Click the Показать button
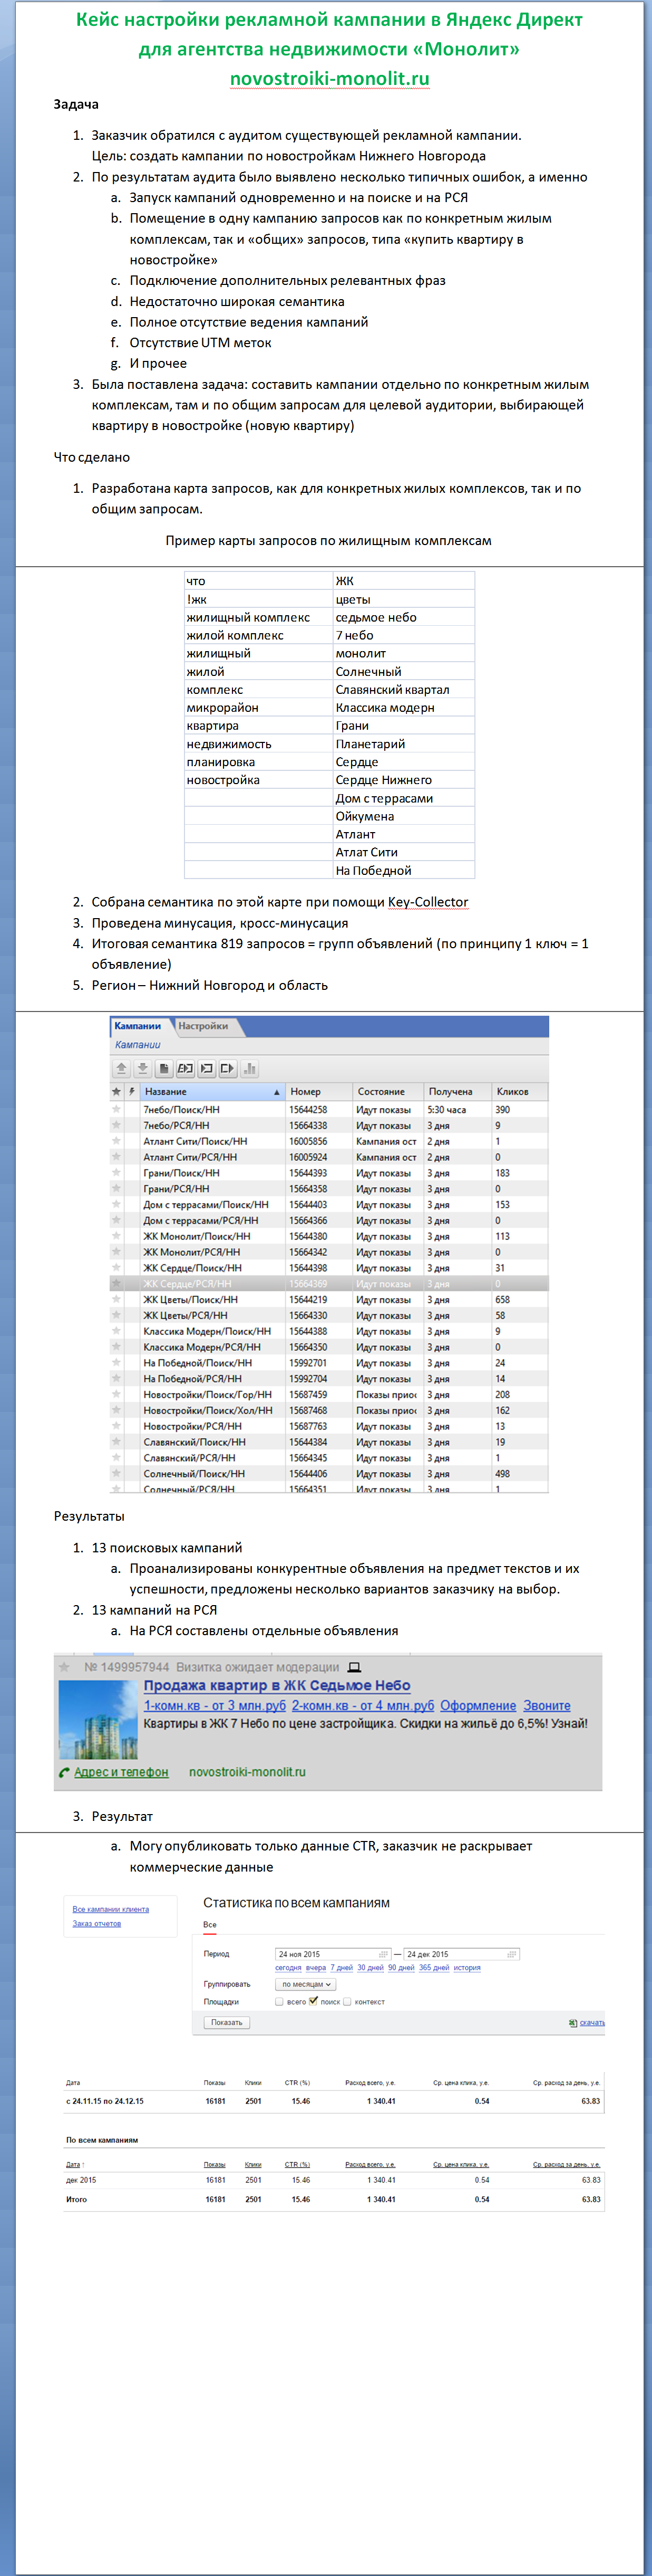Viewport: 652px width, 2576px height. [x=227, y=2022]
